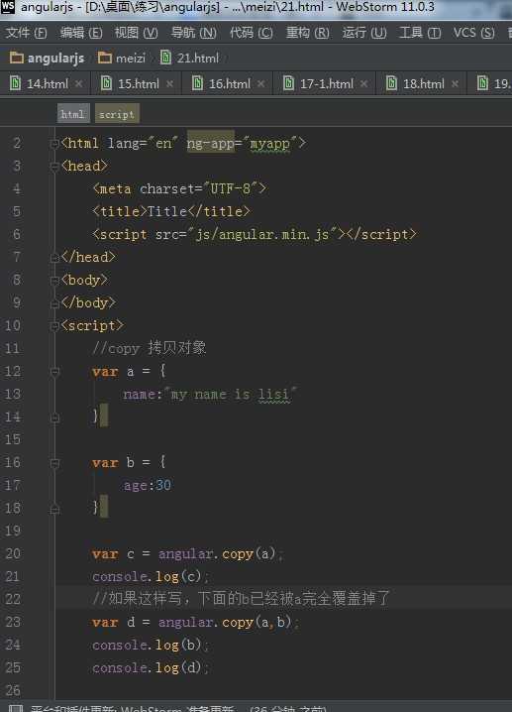512x712 pixels.
Task: Switch to the 17-1.html editor tab
Action: tap(327, 84)
